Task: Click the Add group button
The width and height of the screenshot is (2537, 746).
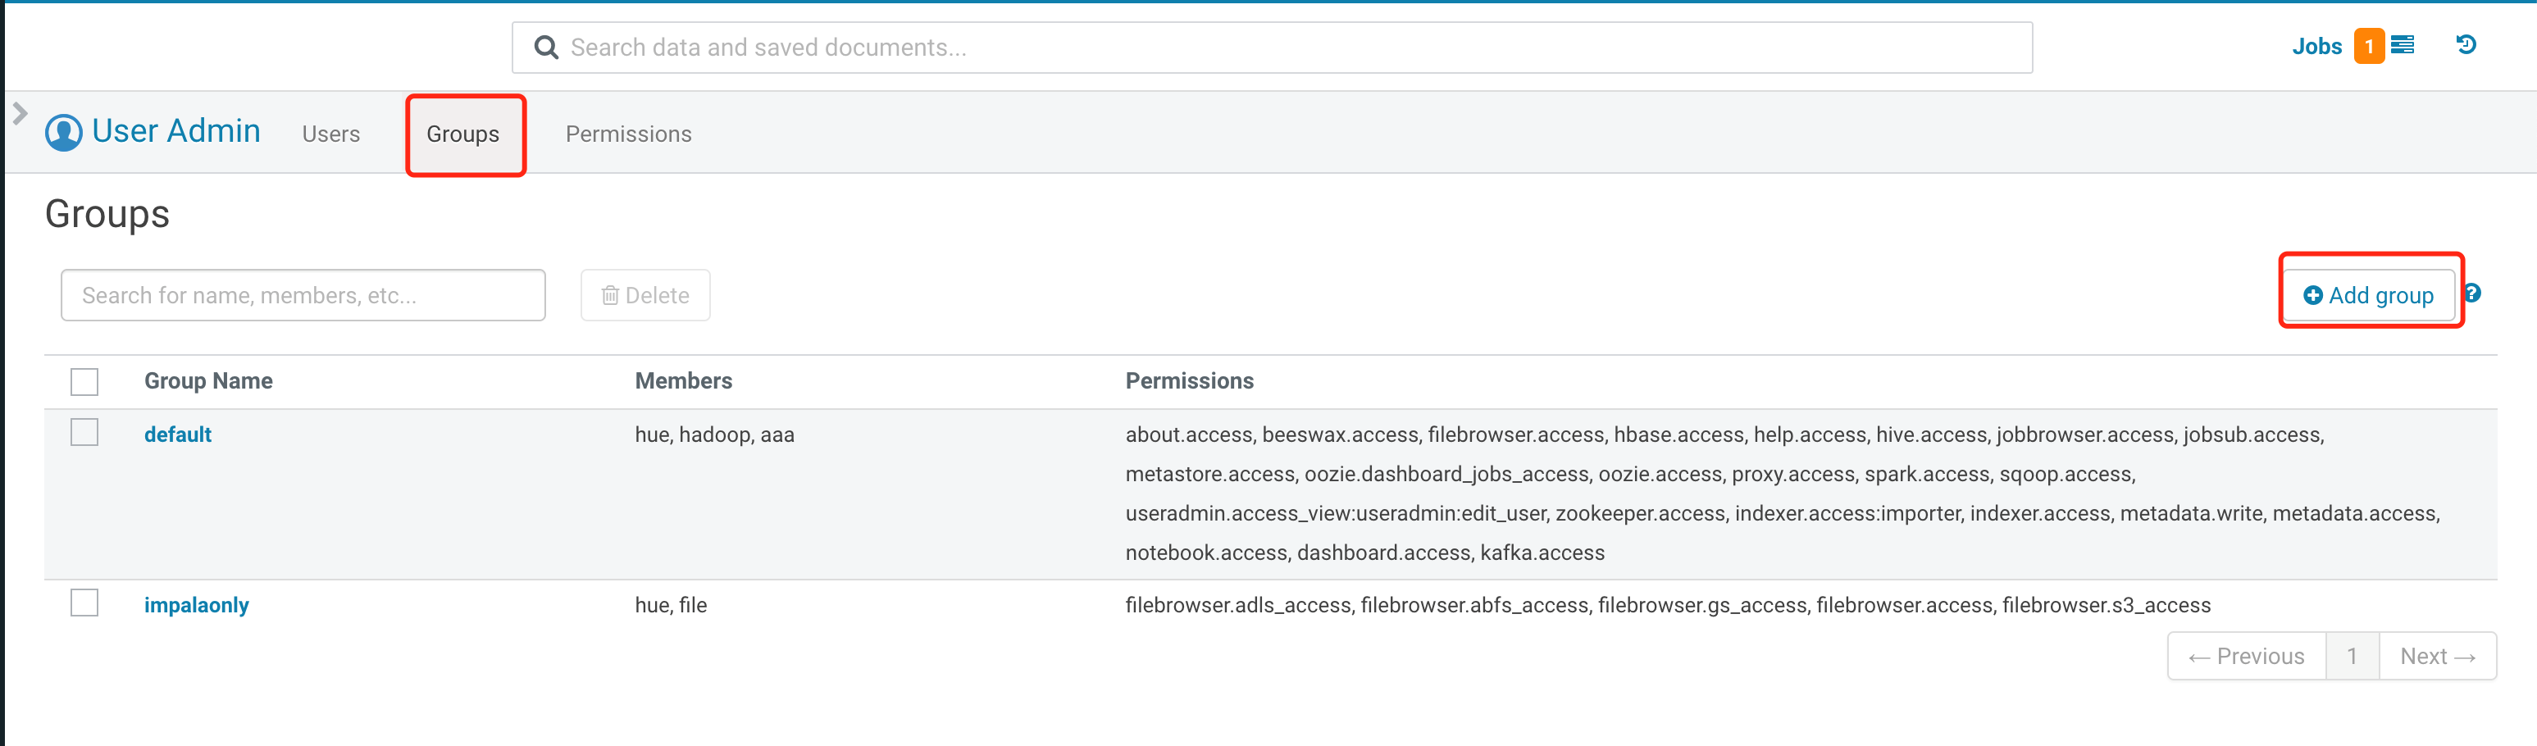Action: coord(2369,294)
